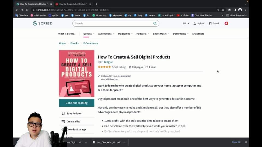Close the first Scribd tab

pos(51,4)
